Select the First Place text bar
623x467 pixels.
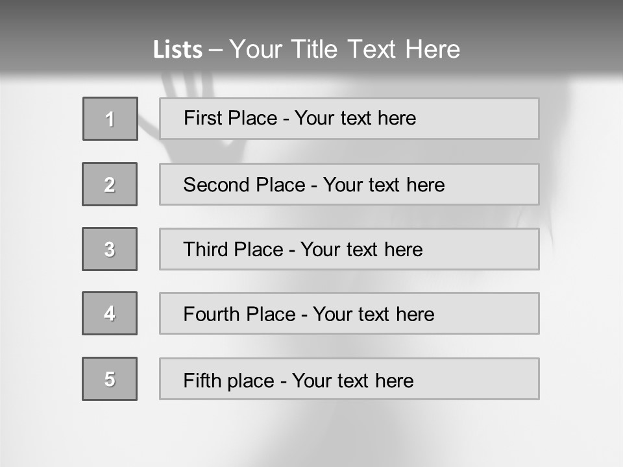(x=349, y=119)
